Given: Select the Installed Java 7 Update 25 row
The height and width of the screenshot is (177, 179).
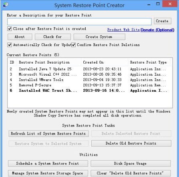Looking at the screenshot, I should click(90, 69).
